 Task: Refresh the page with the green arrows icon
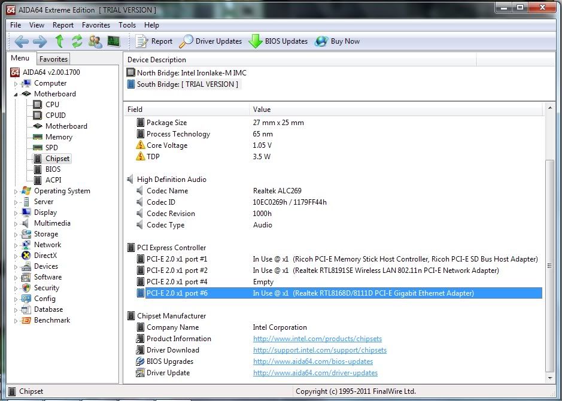coord(77,41)
